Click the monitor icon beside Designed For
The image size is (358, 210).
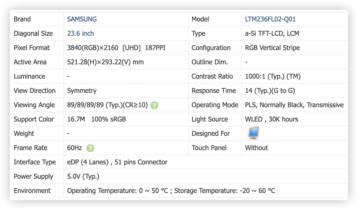pos(253,133)
